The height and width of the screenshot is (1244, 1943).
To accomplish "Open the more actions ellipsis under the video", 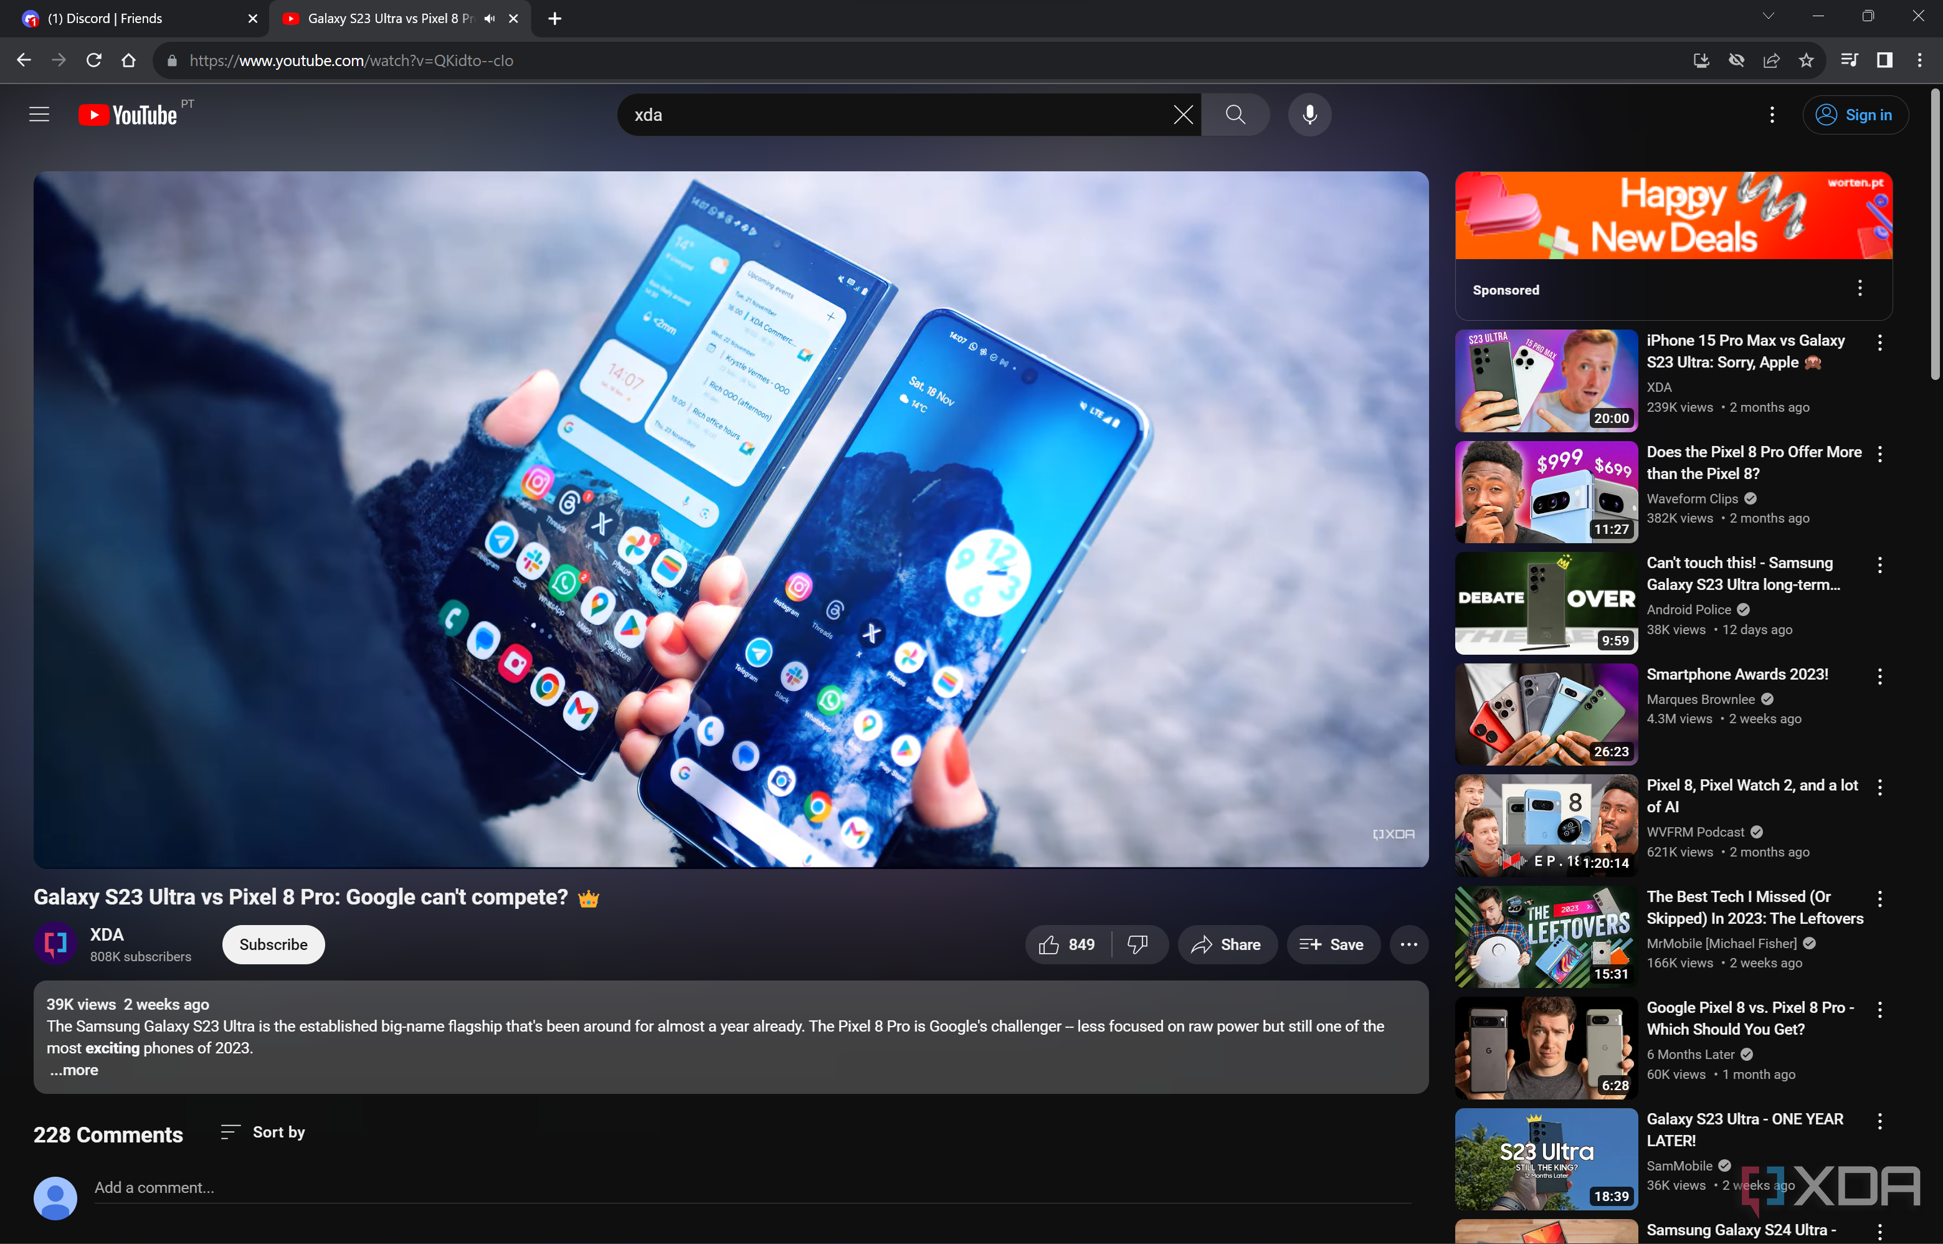I will coord(1409,944).
